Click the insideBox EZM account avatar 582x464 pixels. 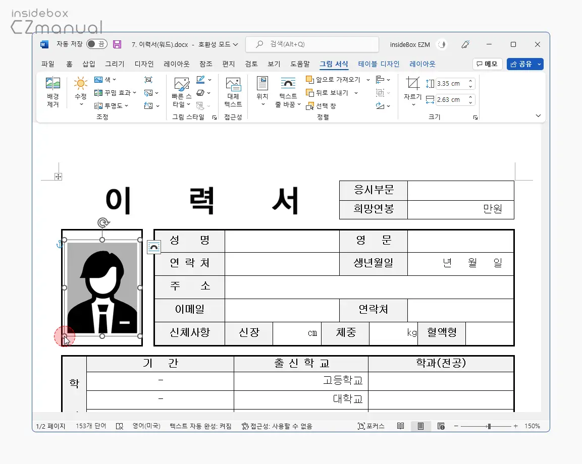tap(442, 44)
